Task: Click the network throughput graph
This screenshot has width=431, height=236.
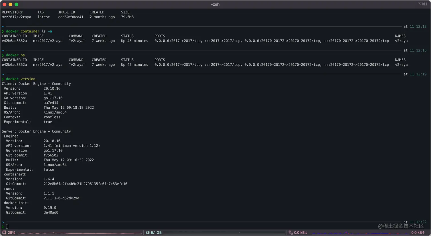Action: [x=361, y=233]
